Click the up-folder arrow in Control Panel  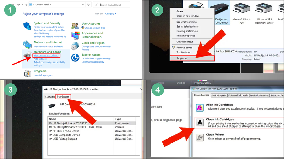coord(26,5)
